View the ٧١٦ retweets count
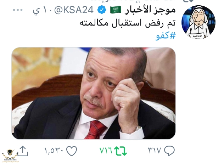224x163 pixels. coord(106,151)
